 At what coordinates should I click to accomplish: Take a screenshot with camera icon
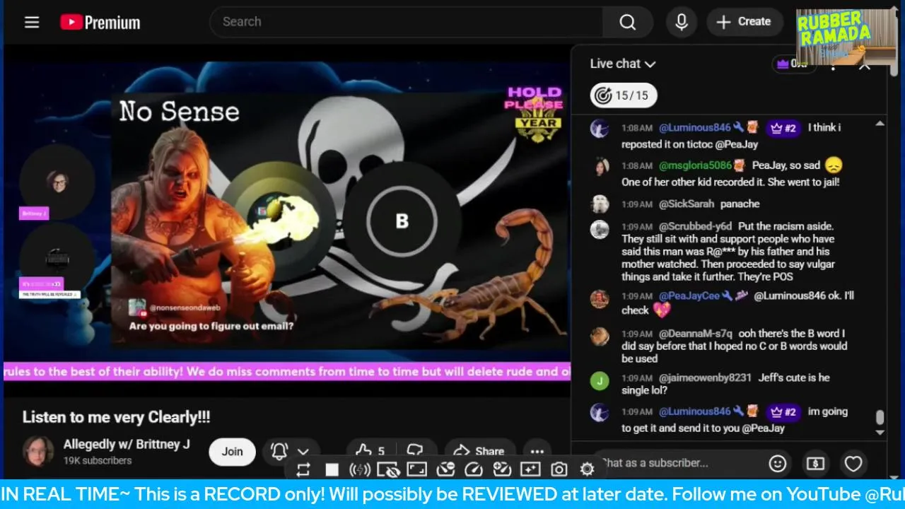(559, 469)
